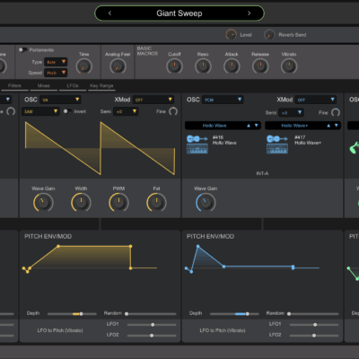Click the INT-A label
359x359 pixels.
click(x=262, y=173)
